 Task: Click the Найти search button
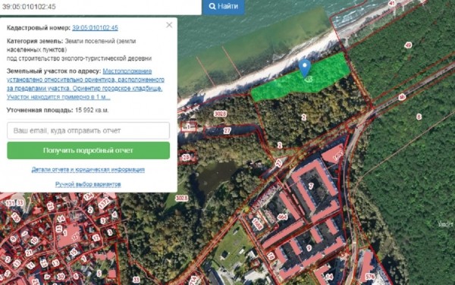pos(223,6)
